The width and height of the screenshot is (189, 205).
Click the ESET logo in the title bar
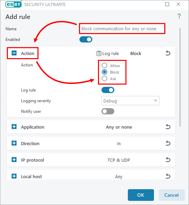pos(13,4)
